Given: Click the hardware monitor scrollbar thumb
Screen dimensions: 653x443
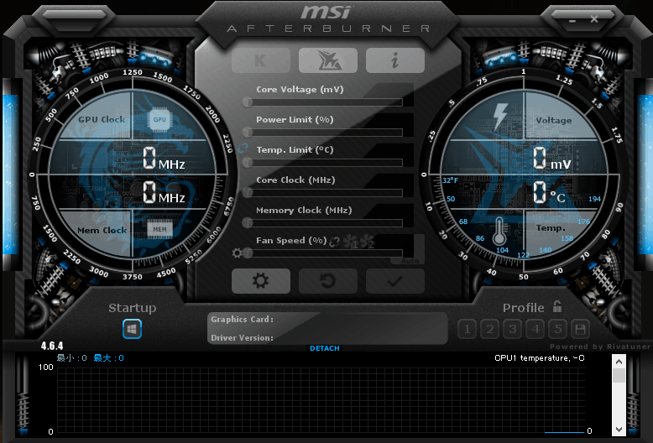Looking at the screenshot, I should [619, 375].
